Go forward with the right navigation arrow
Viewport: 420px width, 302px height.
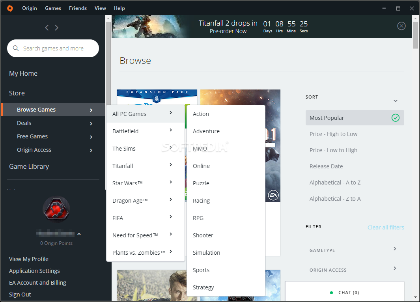[56, 28]
